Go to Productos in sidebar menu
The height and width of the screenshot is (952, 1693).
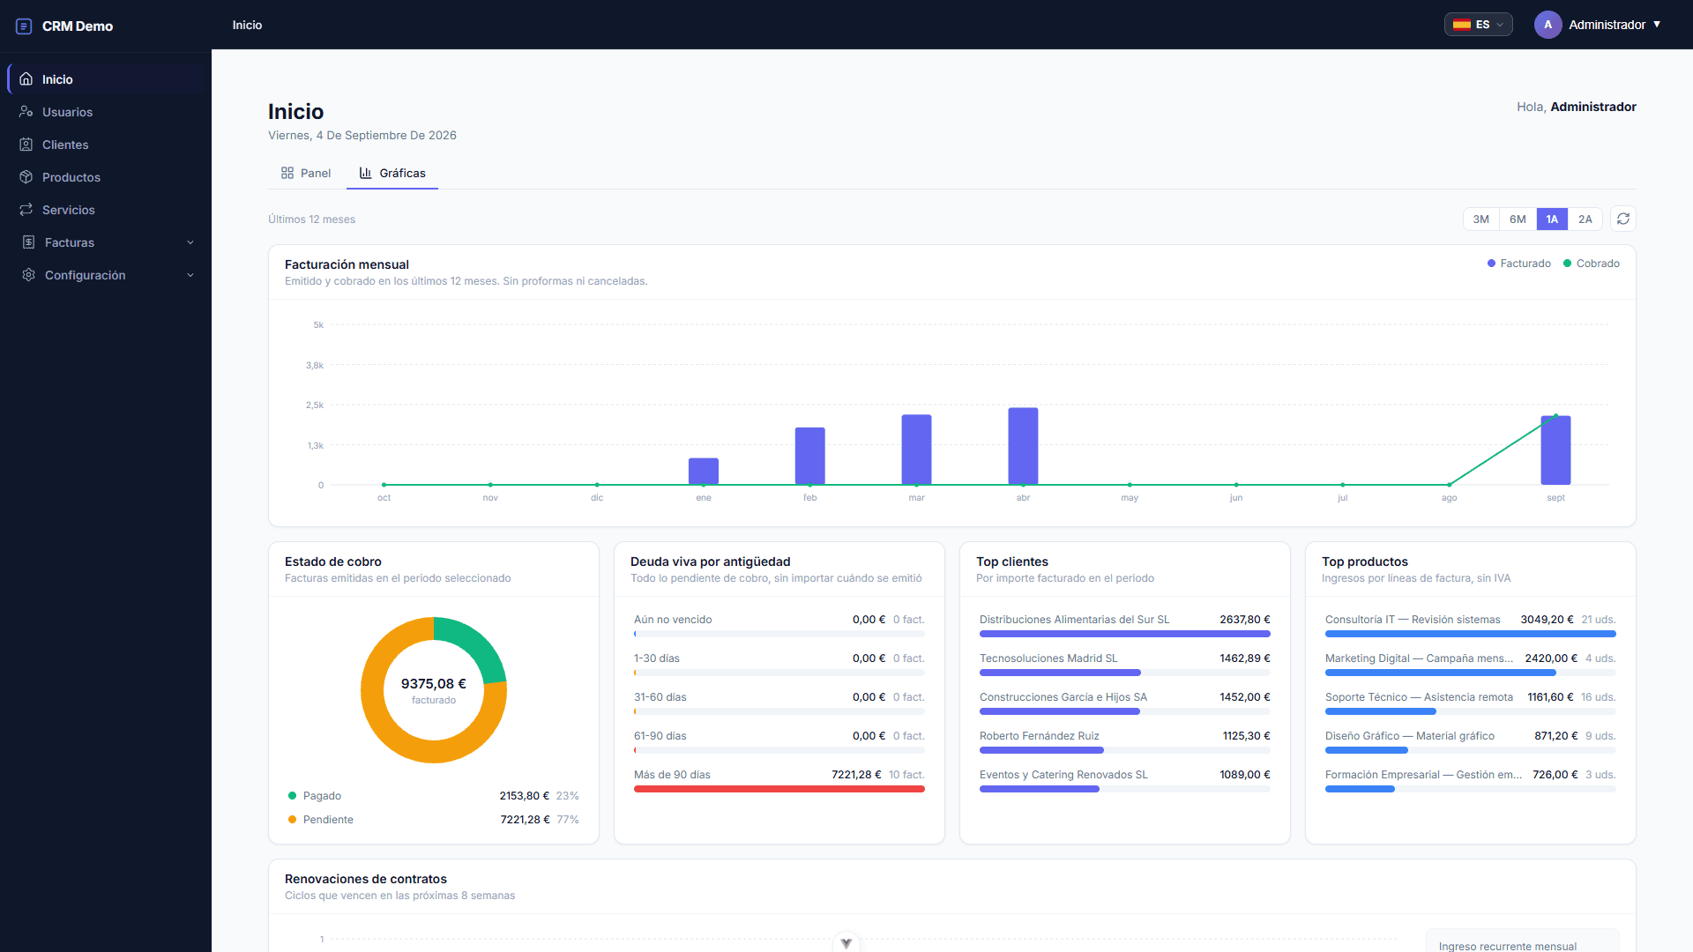(x=106, y=177)
